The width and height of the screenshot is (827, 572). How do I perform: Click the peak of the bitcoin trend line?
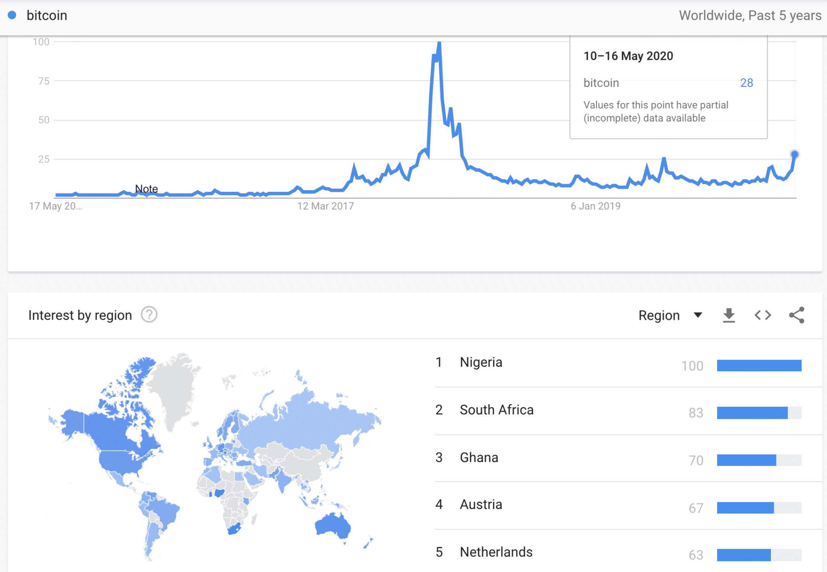(439, 43)
